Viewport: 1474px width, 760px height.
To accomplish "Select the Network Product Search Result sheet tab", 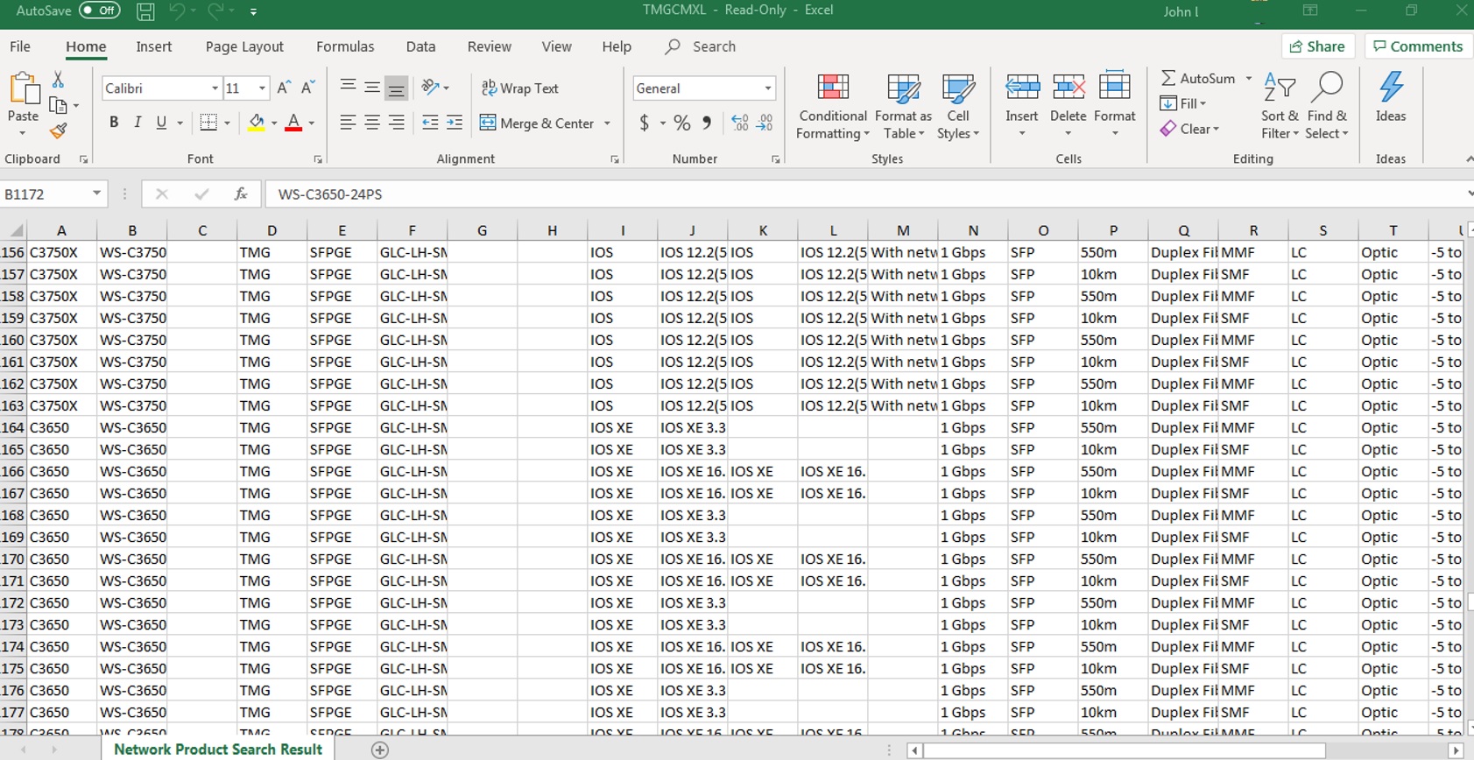I will pos(218,749).
